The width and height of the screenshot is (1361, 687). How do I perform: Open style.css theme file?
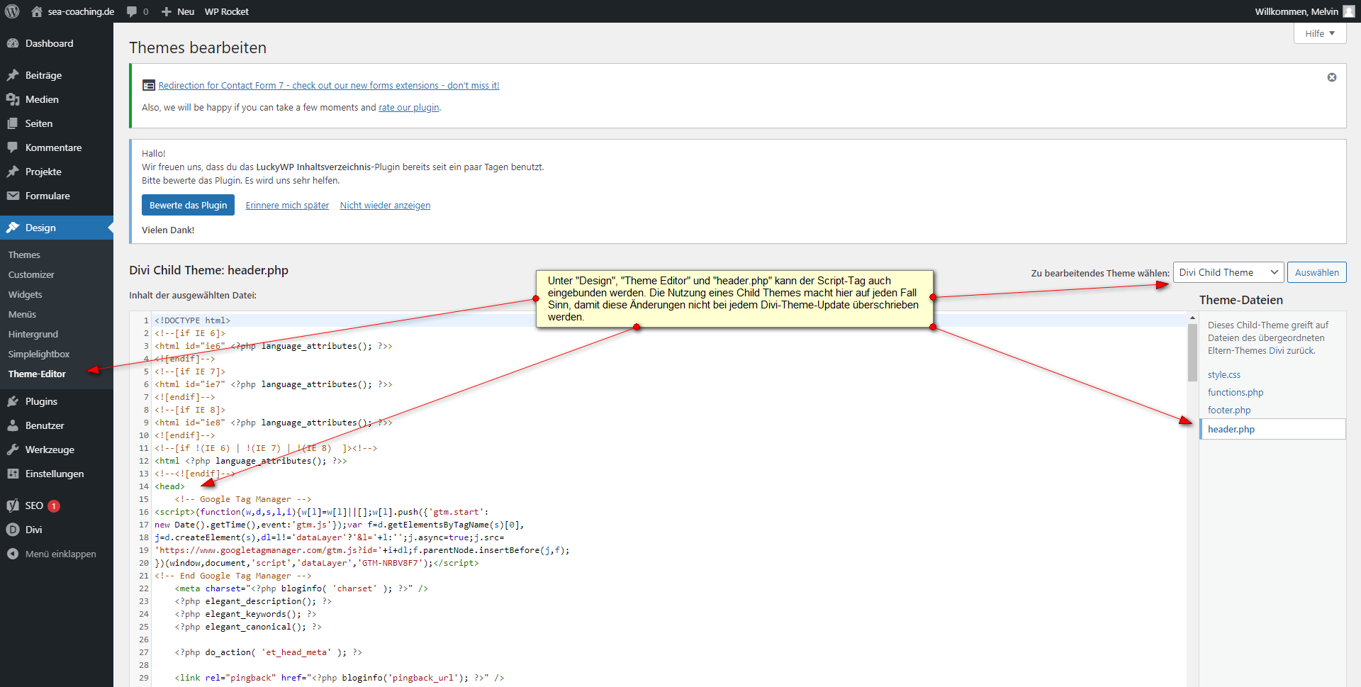[1224, 375]
